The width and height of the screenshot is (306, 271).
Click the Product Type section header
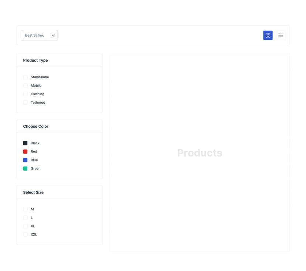coord(35,60)
